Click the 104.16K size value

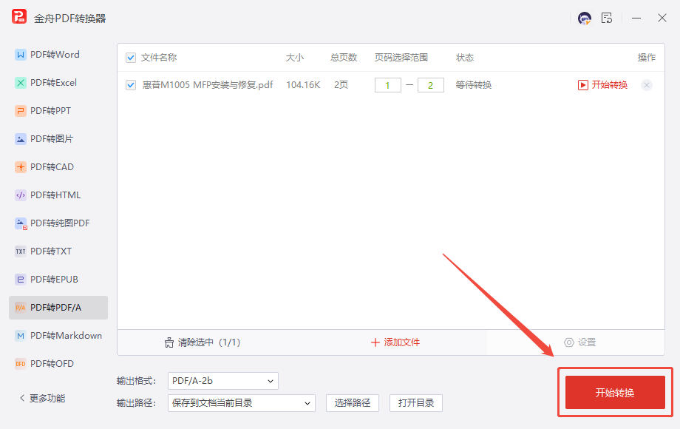(303, 85)
